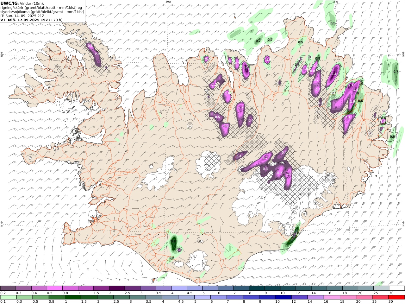This screenshot has height=304, width=405.
Task: Click the '15W' longitude label
Action: (x=335, y=2)
